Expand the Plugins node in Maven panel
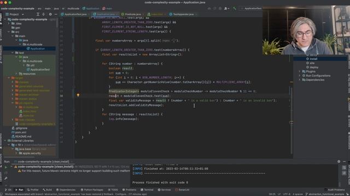Viewport: 350px width, 196px height. pos(300,71)
